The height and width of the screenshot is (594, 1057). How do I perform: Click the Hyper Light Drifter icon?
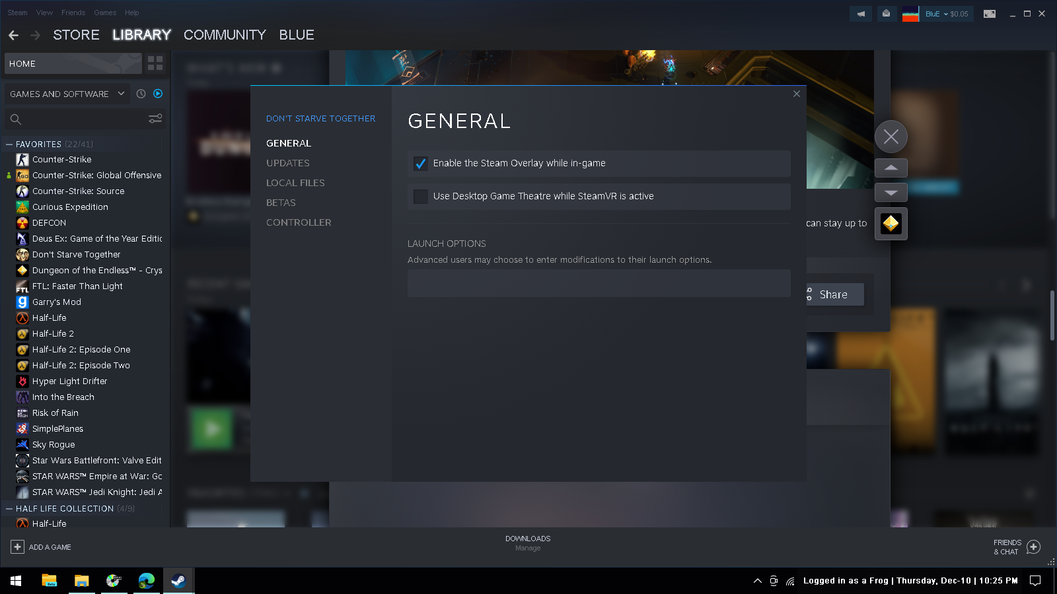coord(22,381)
